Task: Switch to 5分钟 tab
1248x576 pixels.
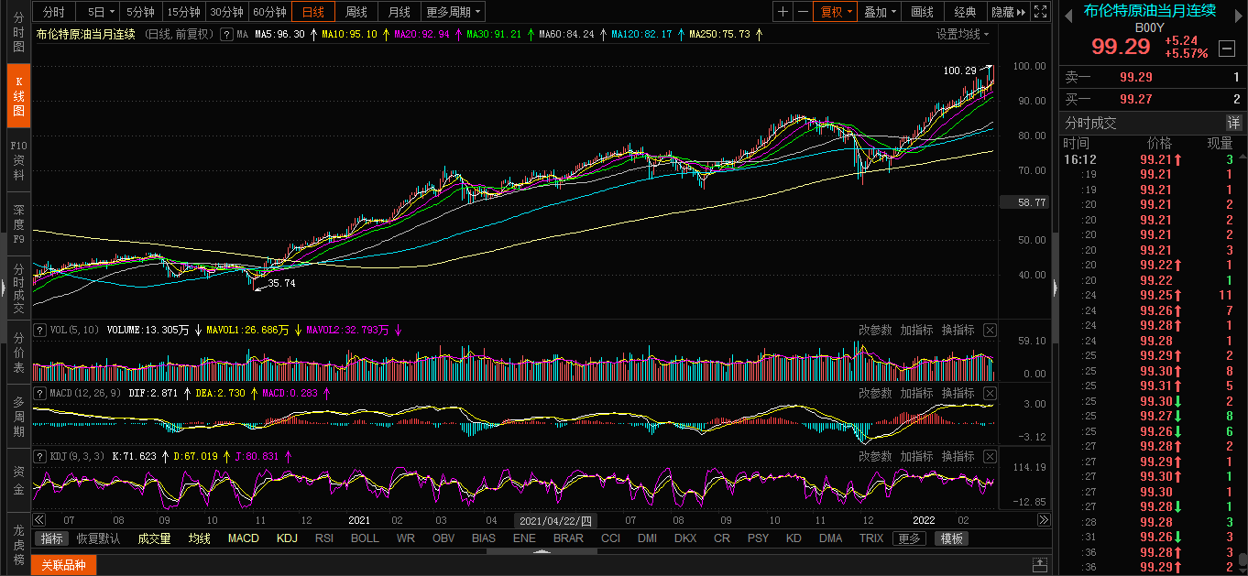Action: point(140,12)
